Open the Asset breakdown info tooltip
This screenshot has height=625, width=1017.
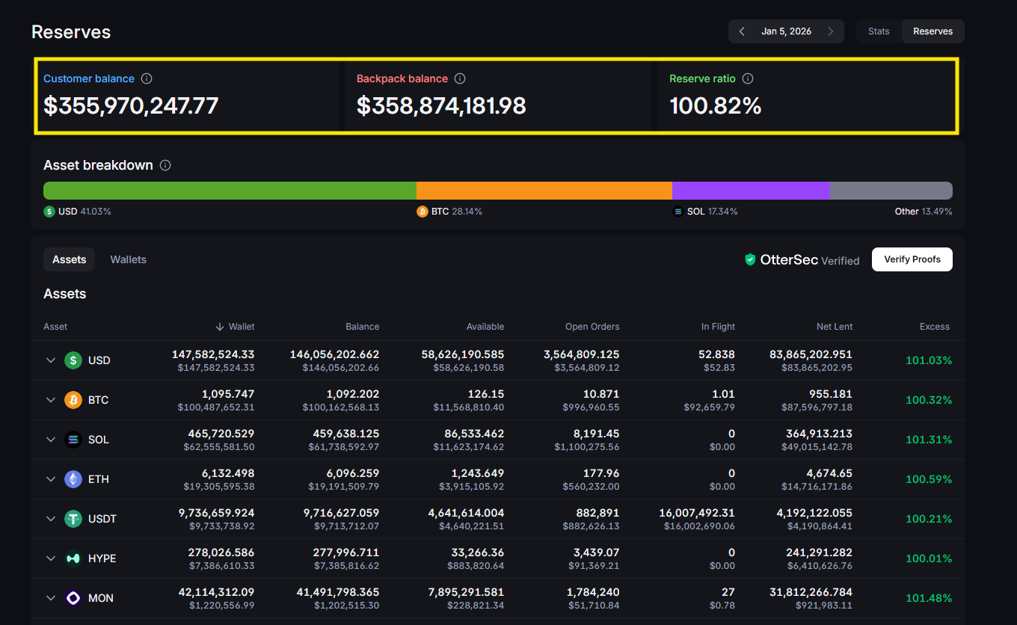pyautogui.click(x=165, y=165)
